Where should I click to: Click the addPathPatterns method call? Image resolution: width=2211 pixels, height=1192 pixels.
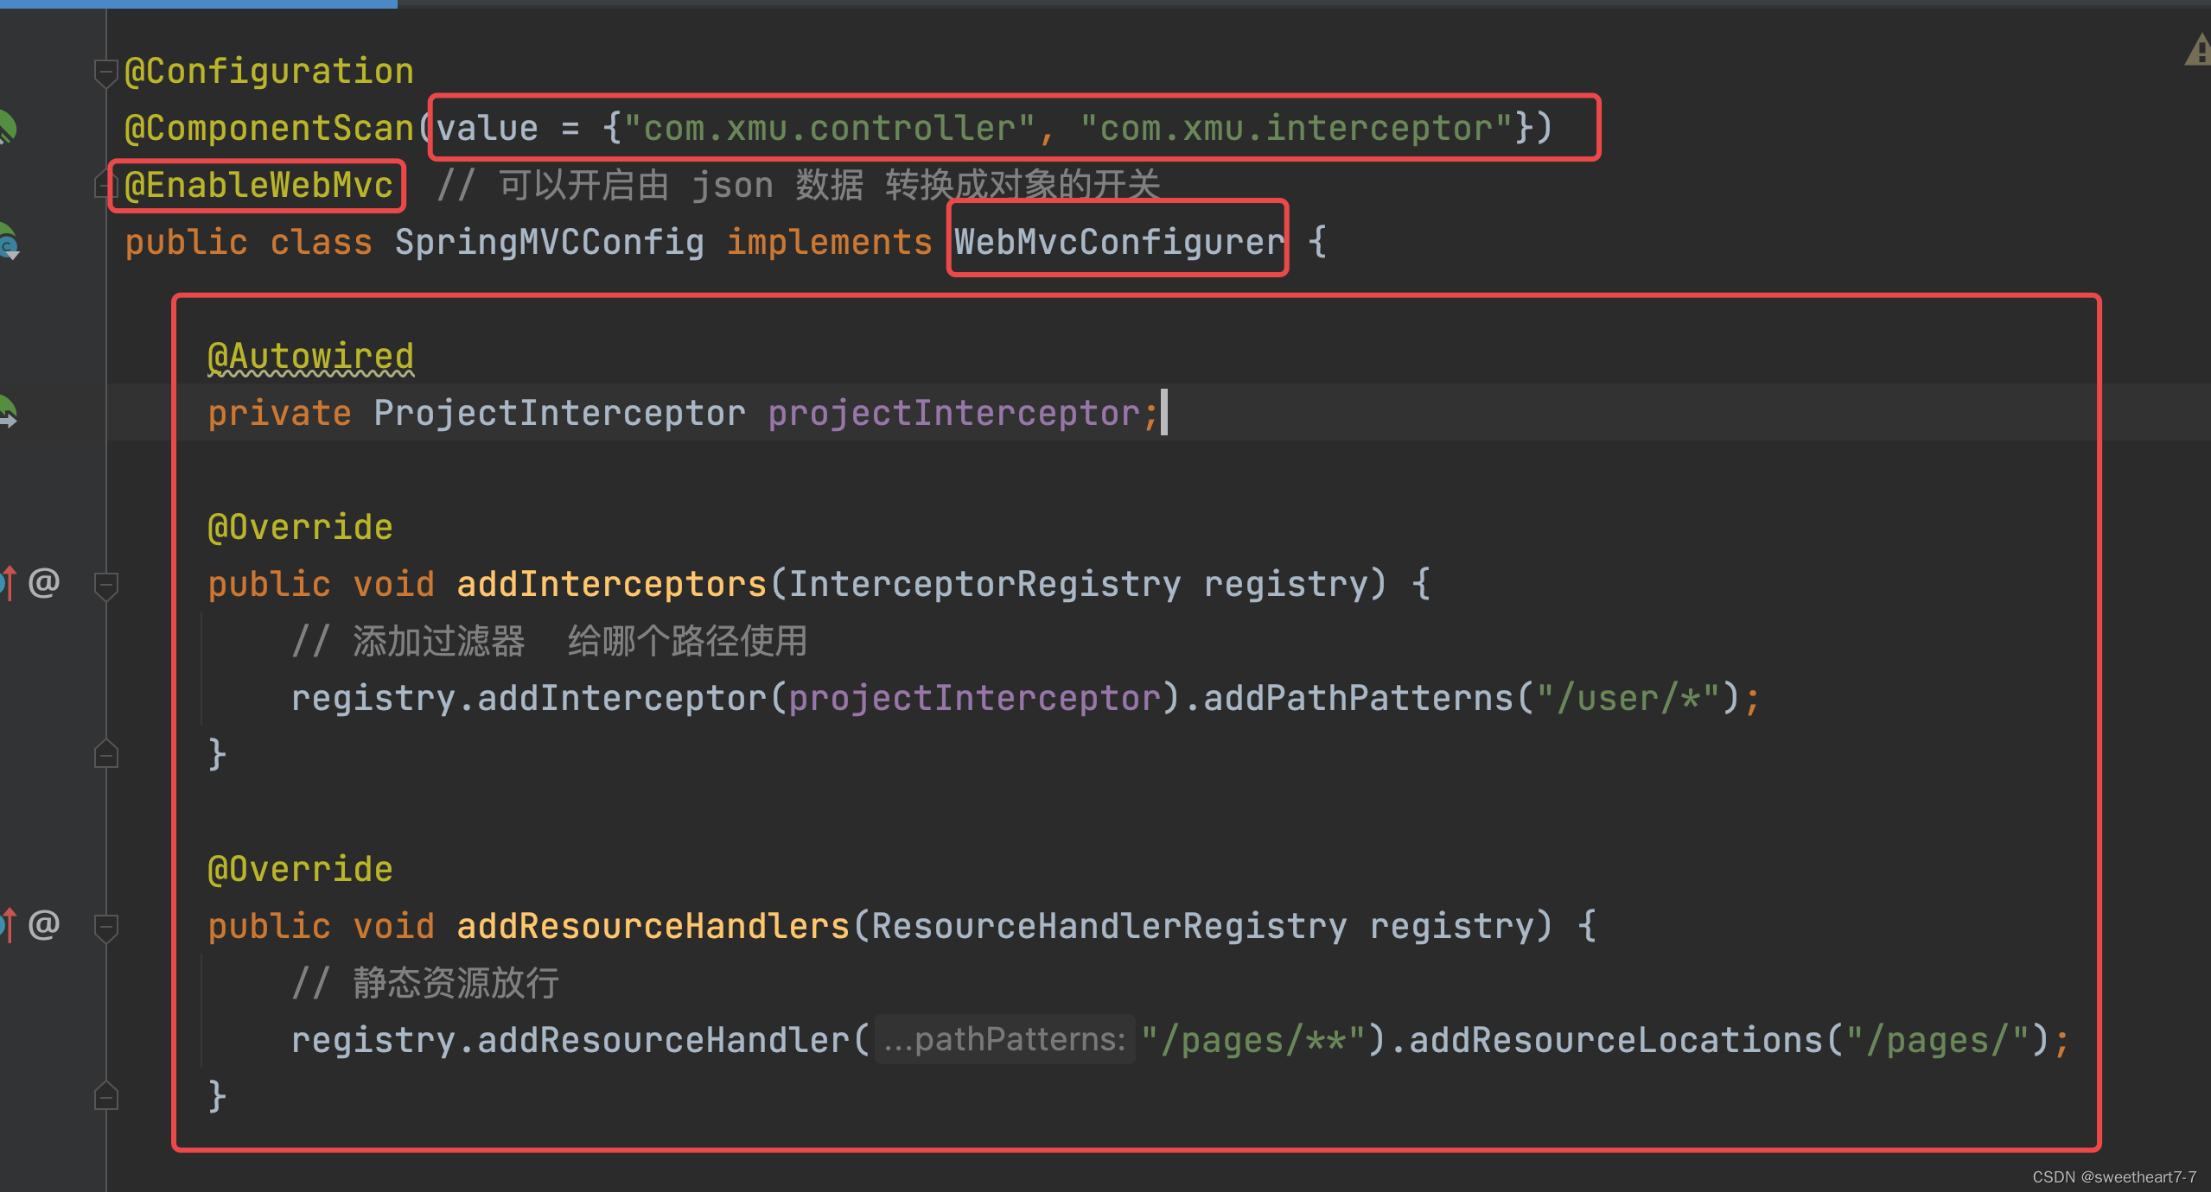tap(1358, 698)
